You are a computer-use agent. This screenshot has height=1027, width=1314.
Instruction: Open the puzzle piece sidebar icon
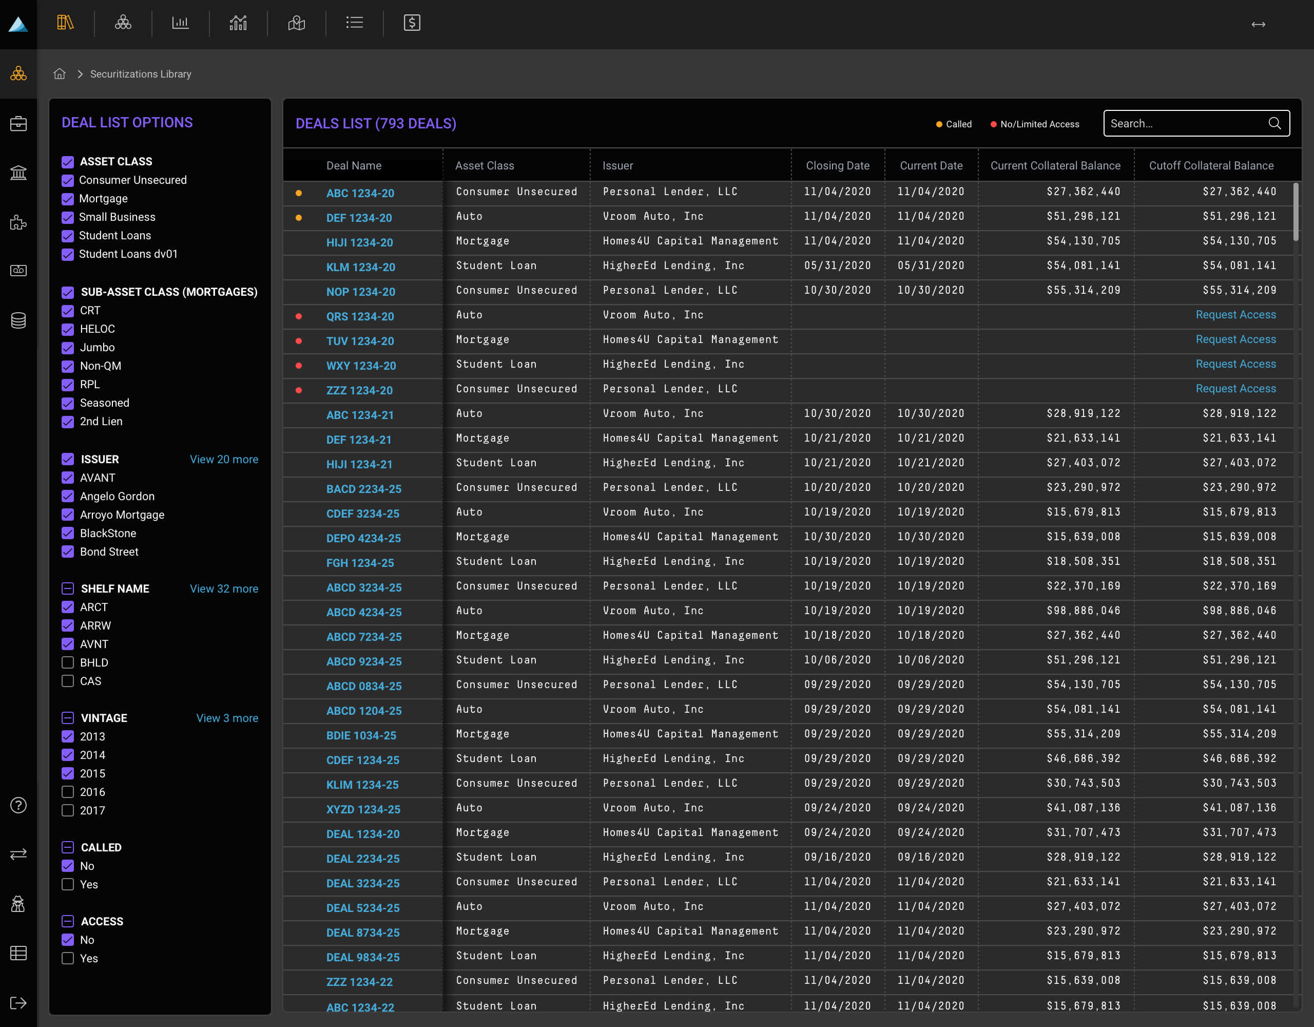(x=18, y=222)
